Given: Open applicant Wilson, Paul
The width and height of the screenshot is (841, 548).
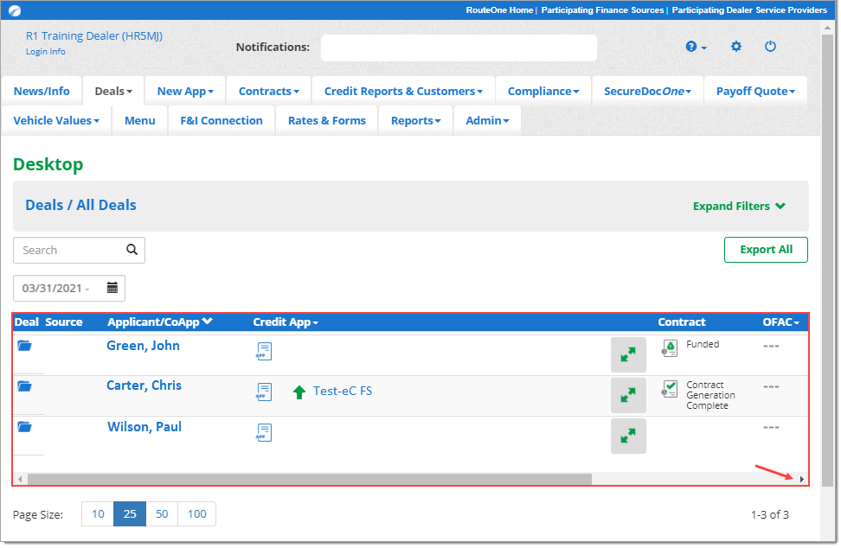Looking at the screenshot, I should (x=144, y=426).
